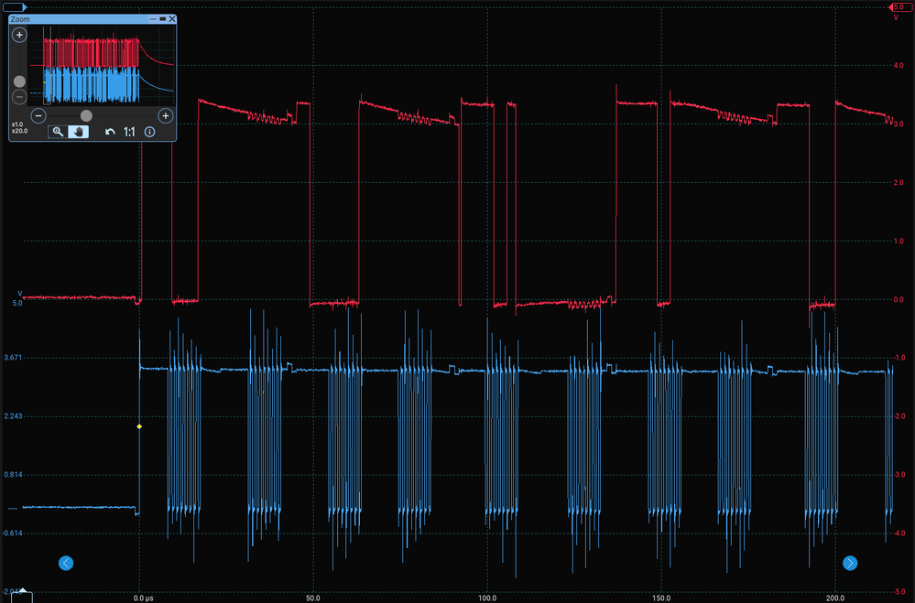Expand the collapsed flyout tab at top-left corner
This screenshot has width=915, height=603.
14,6
